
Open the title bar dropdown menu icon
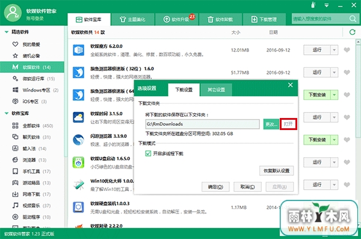(x=327, y=5)
